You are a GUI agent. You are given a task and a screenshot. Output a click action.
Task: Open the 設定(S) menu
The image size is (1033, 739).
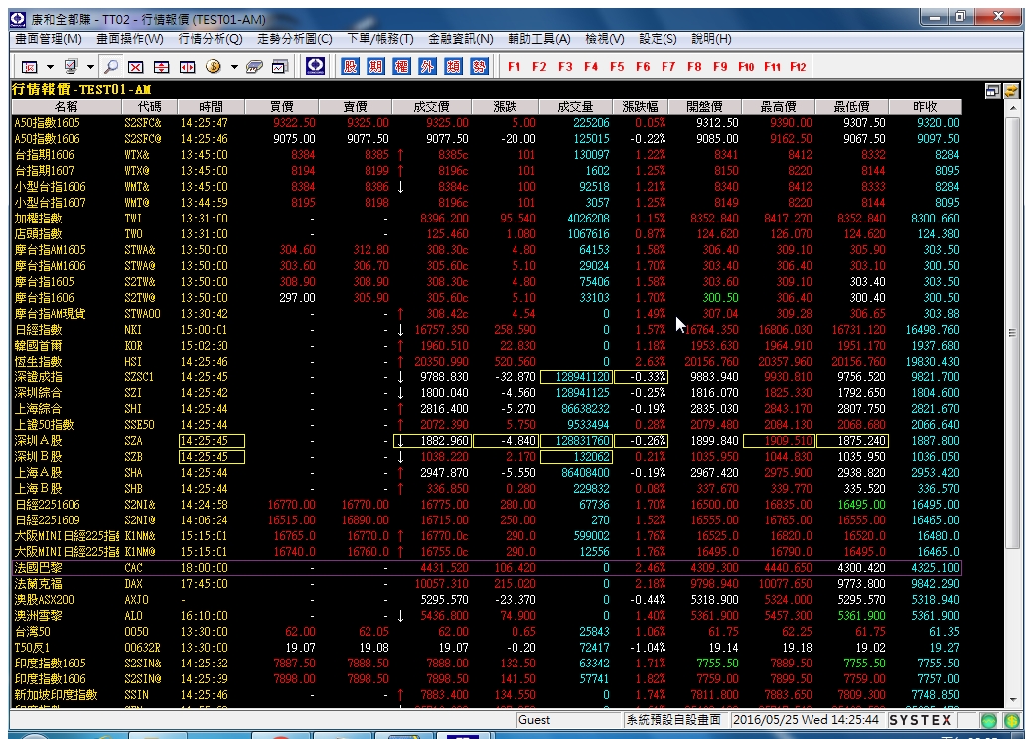(658, 39)
